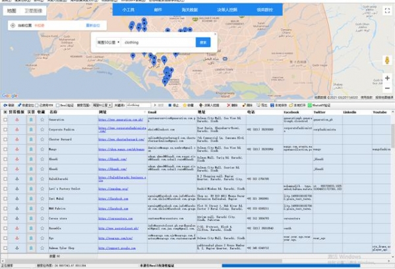Open the customs data tab in blue bar
Screen dimensions: 395x269
pos(189,10)
